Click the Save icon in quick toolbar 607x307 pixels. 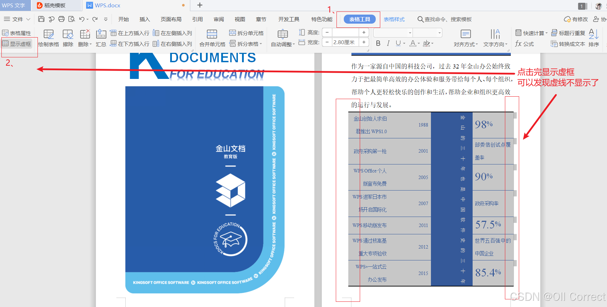click(41, 19)
